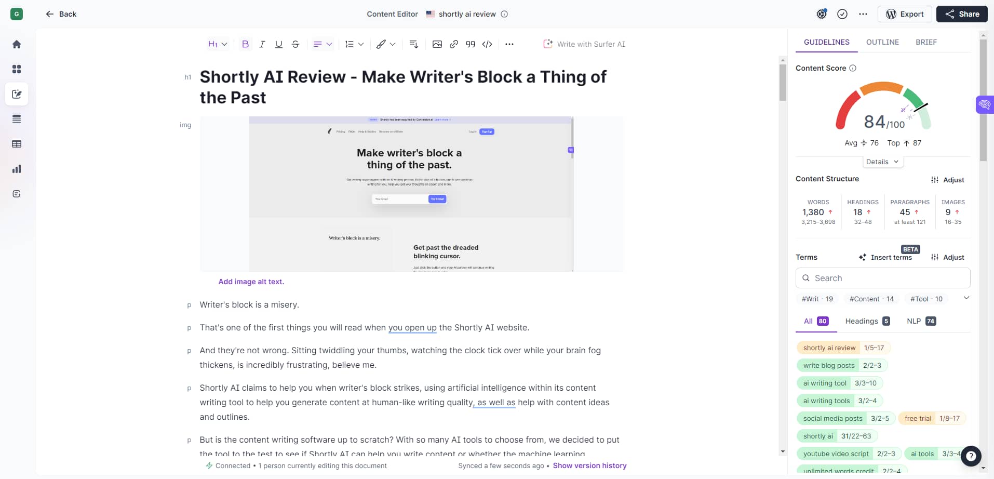Open the numbered list dropdown

click(354, 44)
